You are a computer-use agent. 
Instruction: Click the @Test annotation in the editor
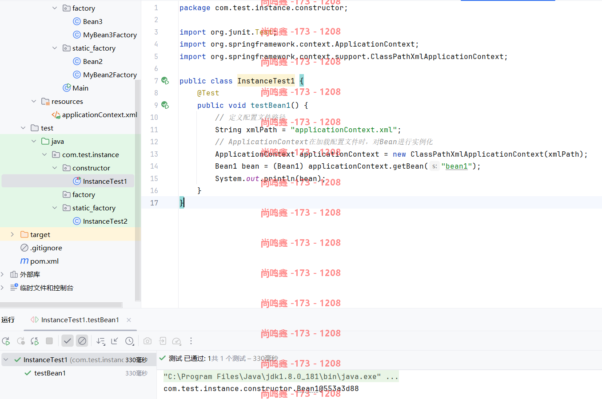[x=208, y=93]
